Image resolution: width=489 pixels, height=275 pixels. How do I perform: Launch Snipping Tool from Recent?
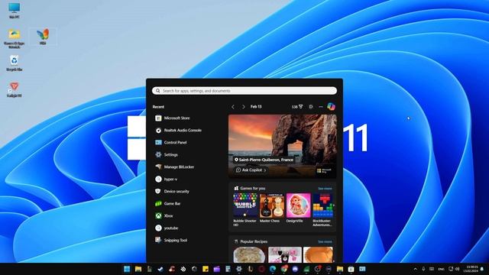[171, 240]
